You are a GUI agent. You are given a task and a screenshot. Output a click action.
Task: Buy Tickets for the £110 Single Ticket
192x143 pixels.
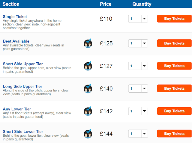(174, 19)
